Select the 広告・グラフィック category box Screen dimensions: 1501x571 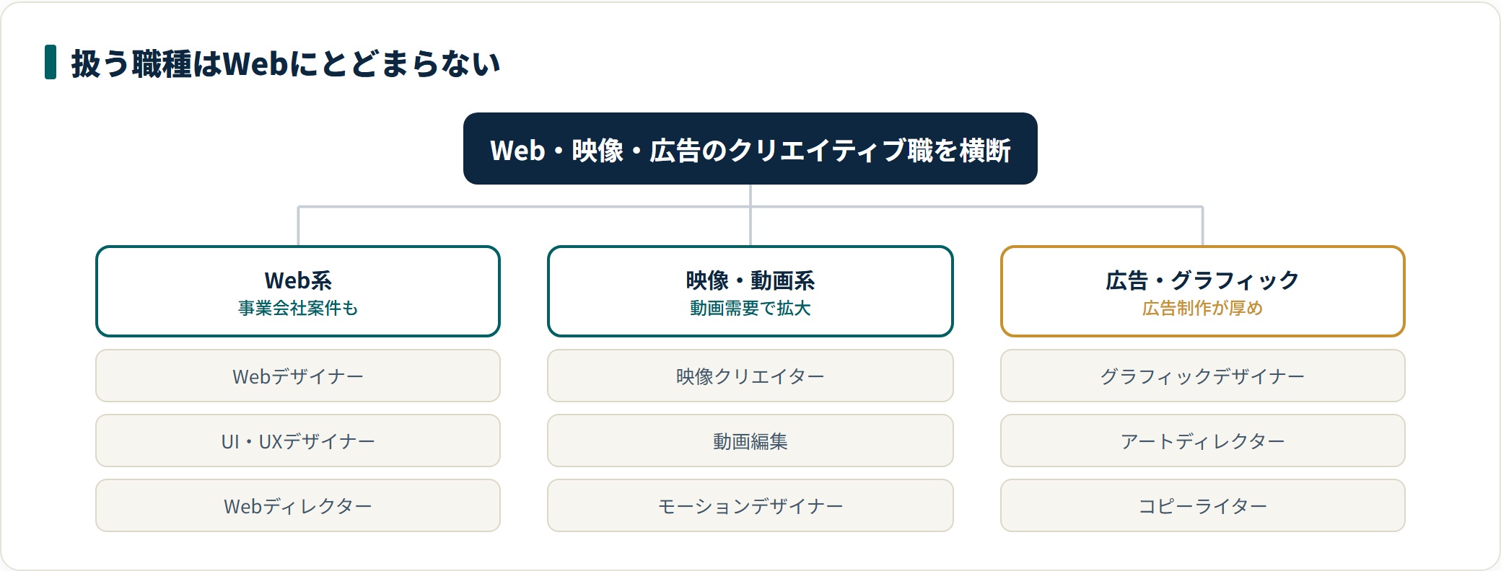point(1202,291)
